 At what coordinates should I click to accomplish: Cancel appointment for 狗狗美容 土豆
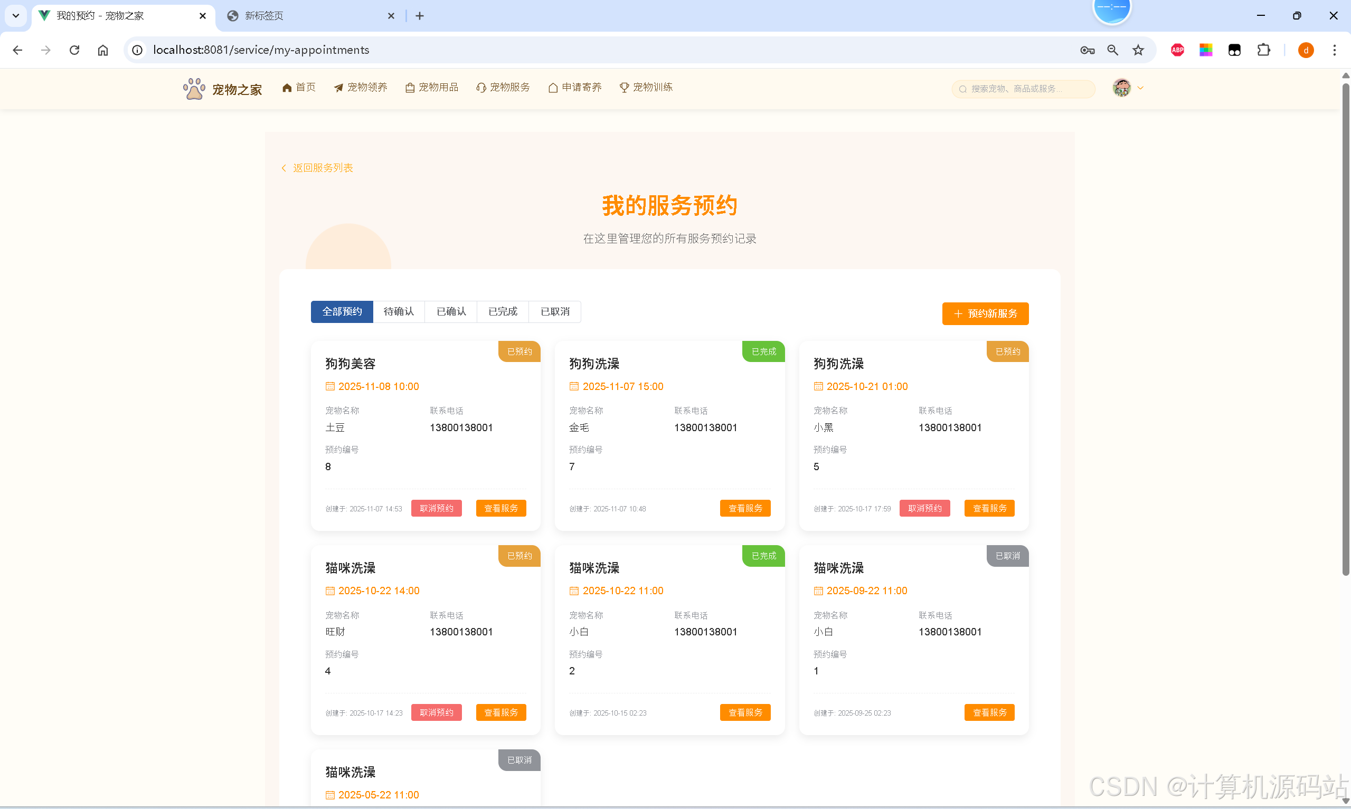click(436, 508)
